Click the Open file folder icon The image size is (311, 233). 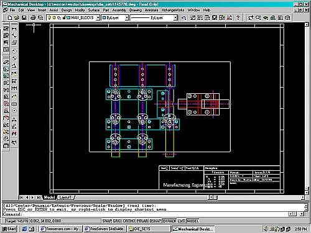[17, 18]
